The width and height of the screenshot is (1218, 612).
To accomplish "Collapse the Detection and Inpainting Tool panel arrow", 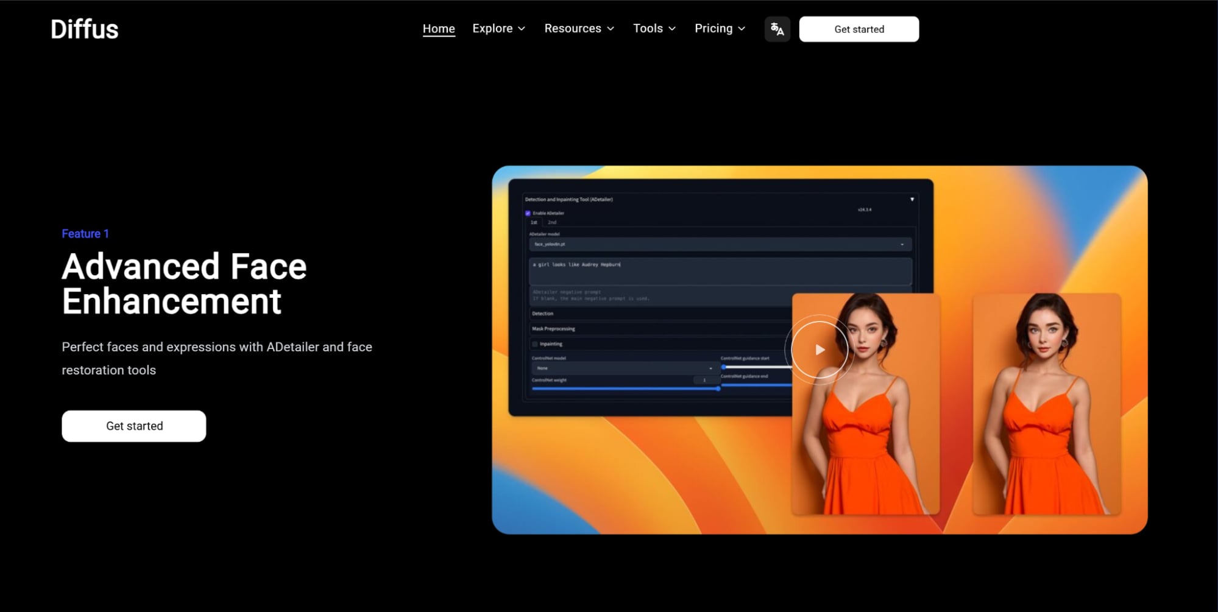I will (912, 199).
